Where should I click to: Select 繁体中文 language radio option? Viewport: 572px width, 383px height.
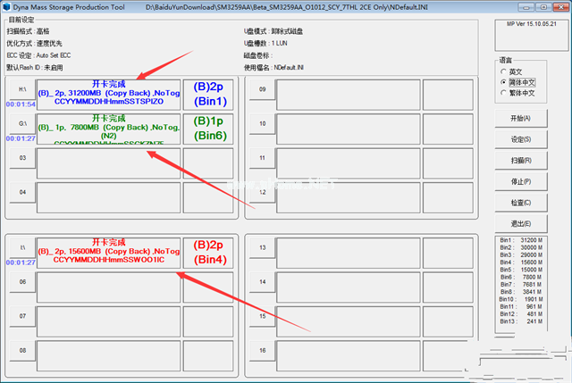[x=506, y=93]
